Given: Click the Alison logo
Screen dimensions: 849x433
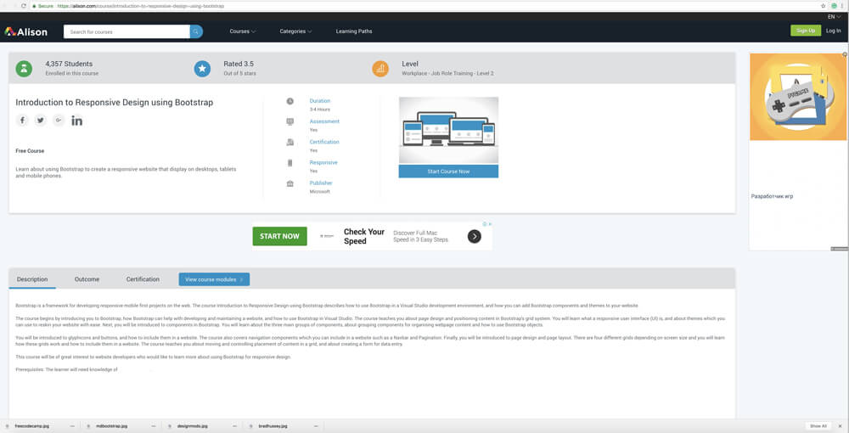Looking at the screenshot, I should [x=26, y=31].
